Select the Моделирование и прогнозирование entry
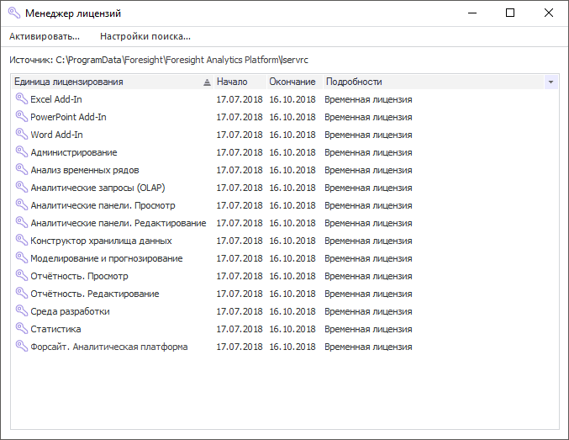Image resolution: width=569 pixels, height=440 pixels. 106,258
